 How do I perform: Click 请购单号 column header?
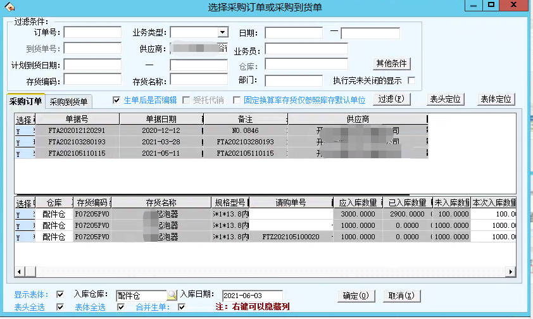[x=291, y=203]
